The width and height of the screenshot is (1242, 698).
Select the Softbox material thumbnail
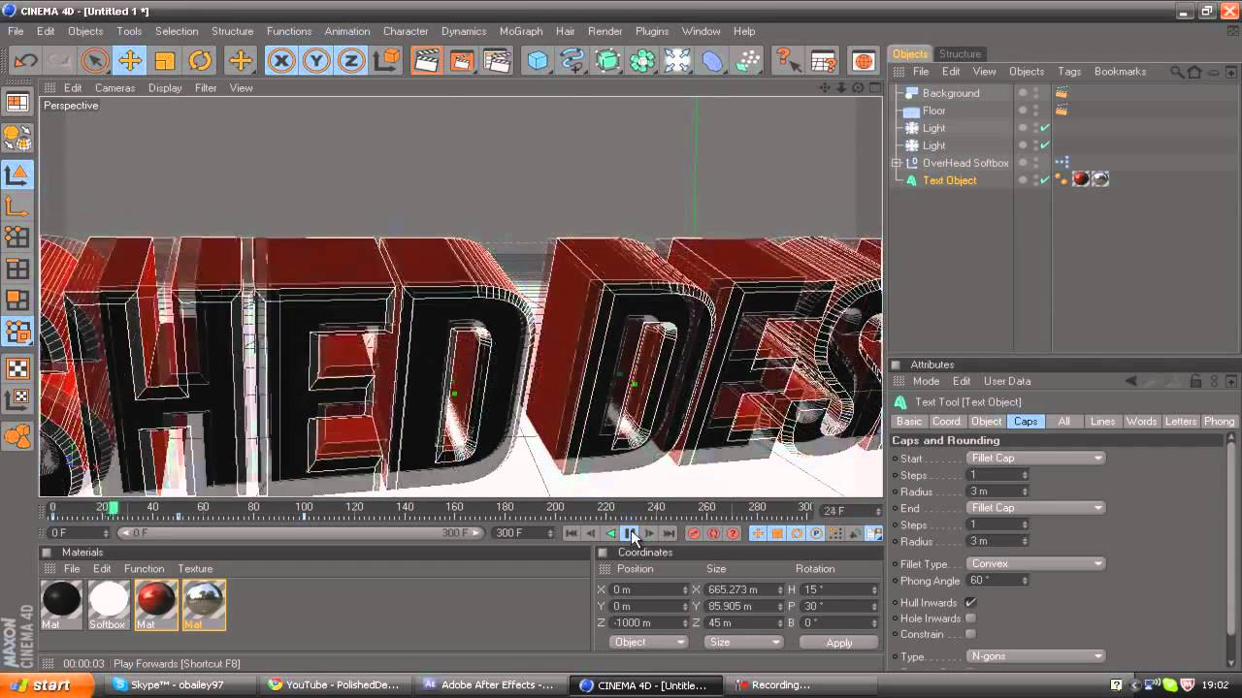click(x=109, y=605)
